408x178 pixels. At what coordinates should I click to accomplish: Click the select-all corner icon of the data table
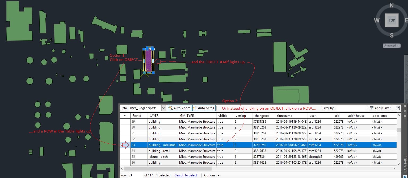[125, 115]
